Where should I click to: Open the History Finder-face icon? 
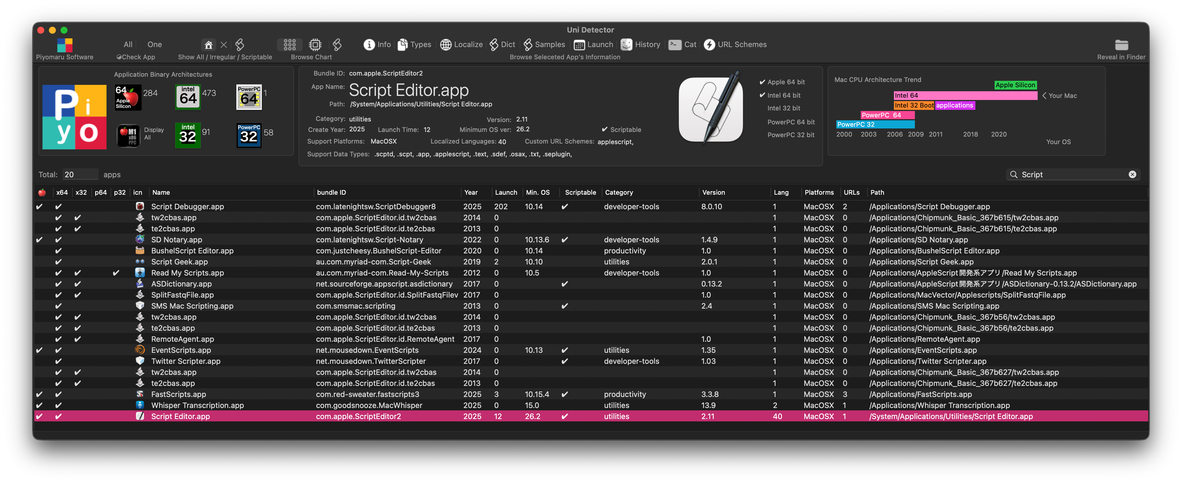tap(626, 44)
